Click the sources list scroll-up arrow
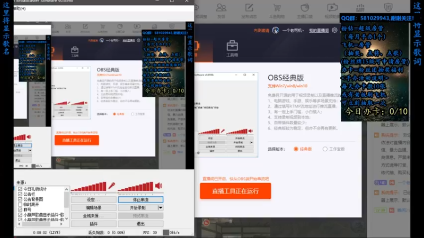Viewport: 424px width, 238px height. 67,189
